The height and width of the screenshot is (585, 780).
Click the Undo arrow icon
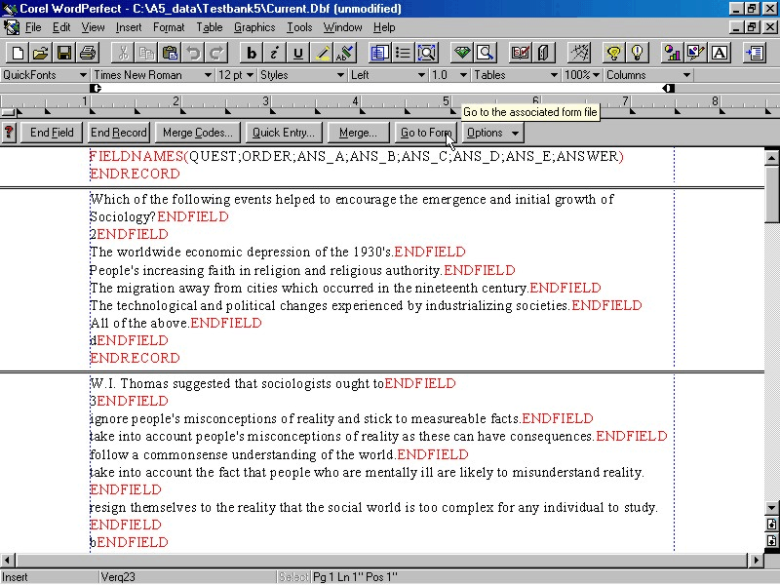pos(193,53)
